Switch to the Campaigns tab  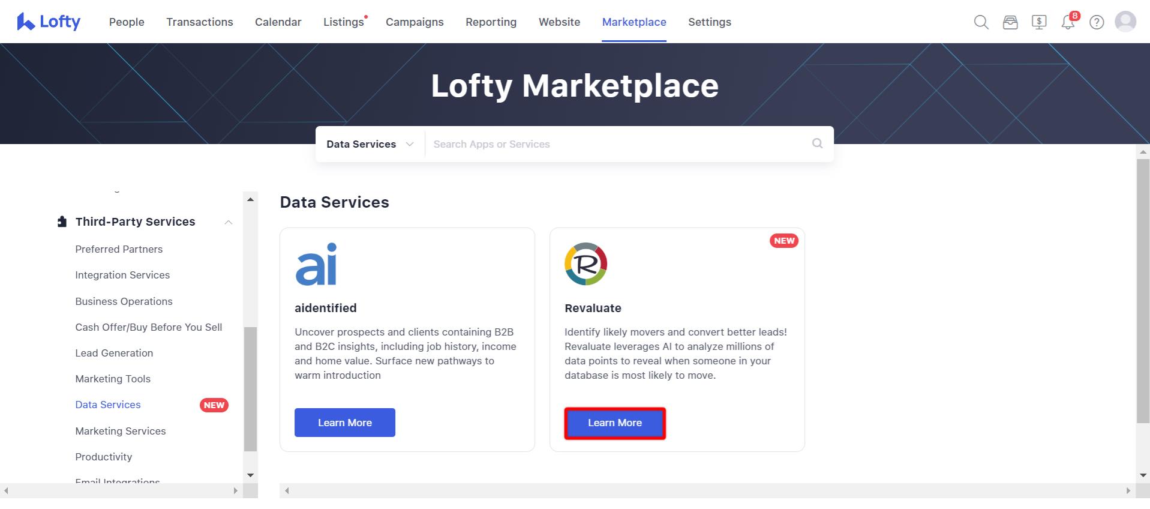[x=415, y=22]
